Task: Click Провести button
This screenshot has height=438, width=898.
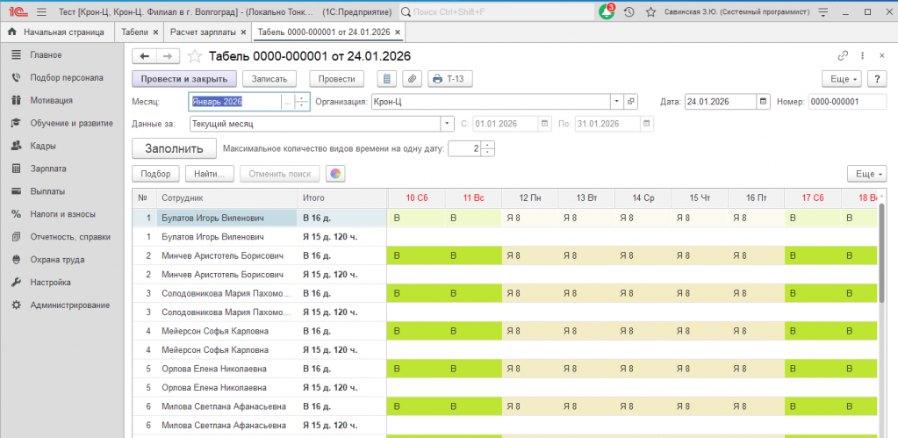Action: tap(337, 78)
